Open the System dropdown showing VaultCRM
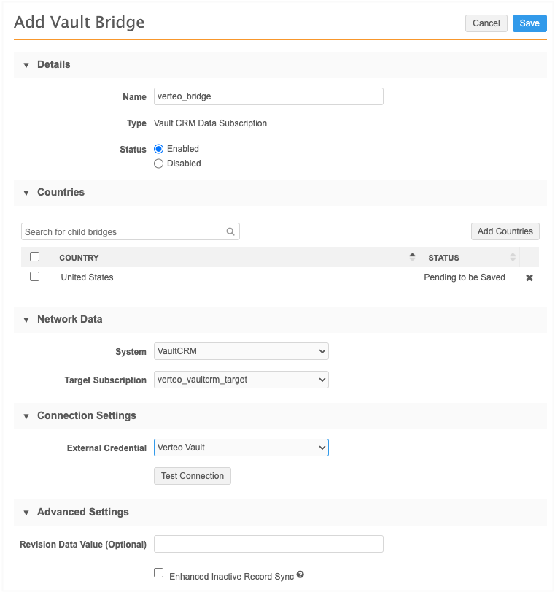 (x=241, y=351)
